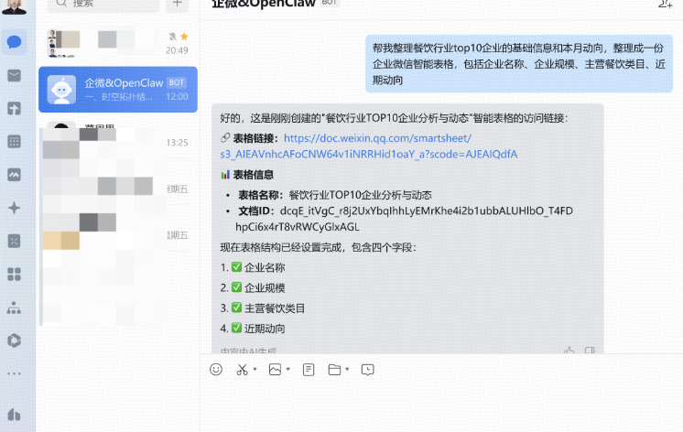Click the plus button beside search
The width and height of the screenshot is (683, 432).
click(177, 5)
